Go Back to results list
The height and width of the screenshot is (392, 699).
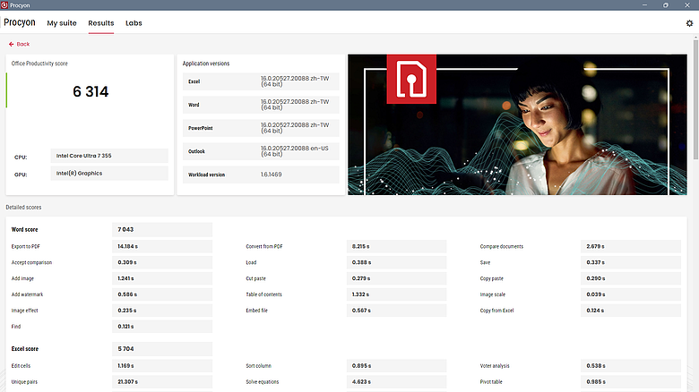[x=19, y=44]
